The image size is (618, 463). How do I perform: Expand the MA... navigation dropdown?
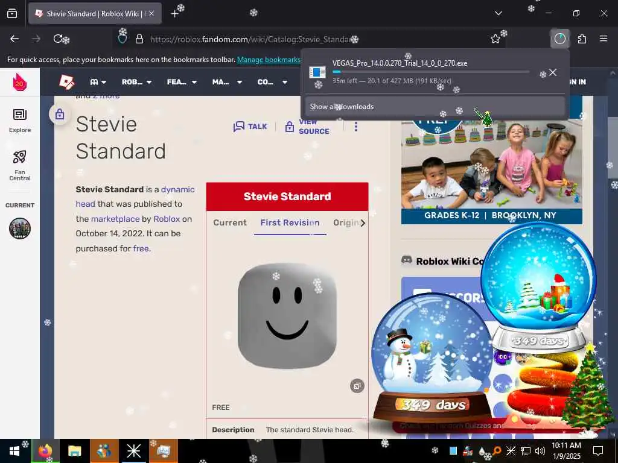227,82
